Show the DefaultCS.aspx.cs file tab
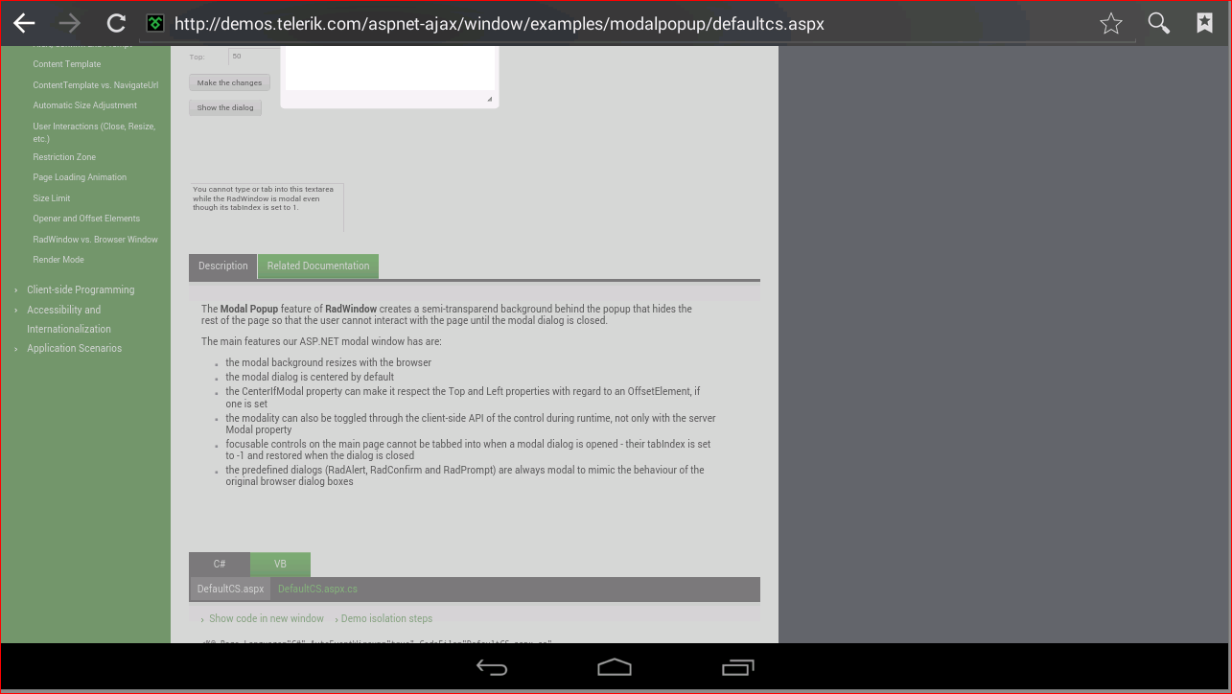Screen dimensions: 1232x694 [x=317, y=590]
